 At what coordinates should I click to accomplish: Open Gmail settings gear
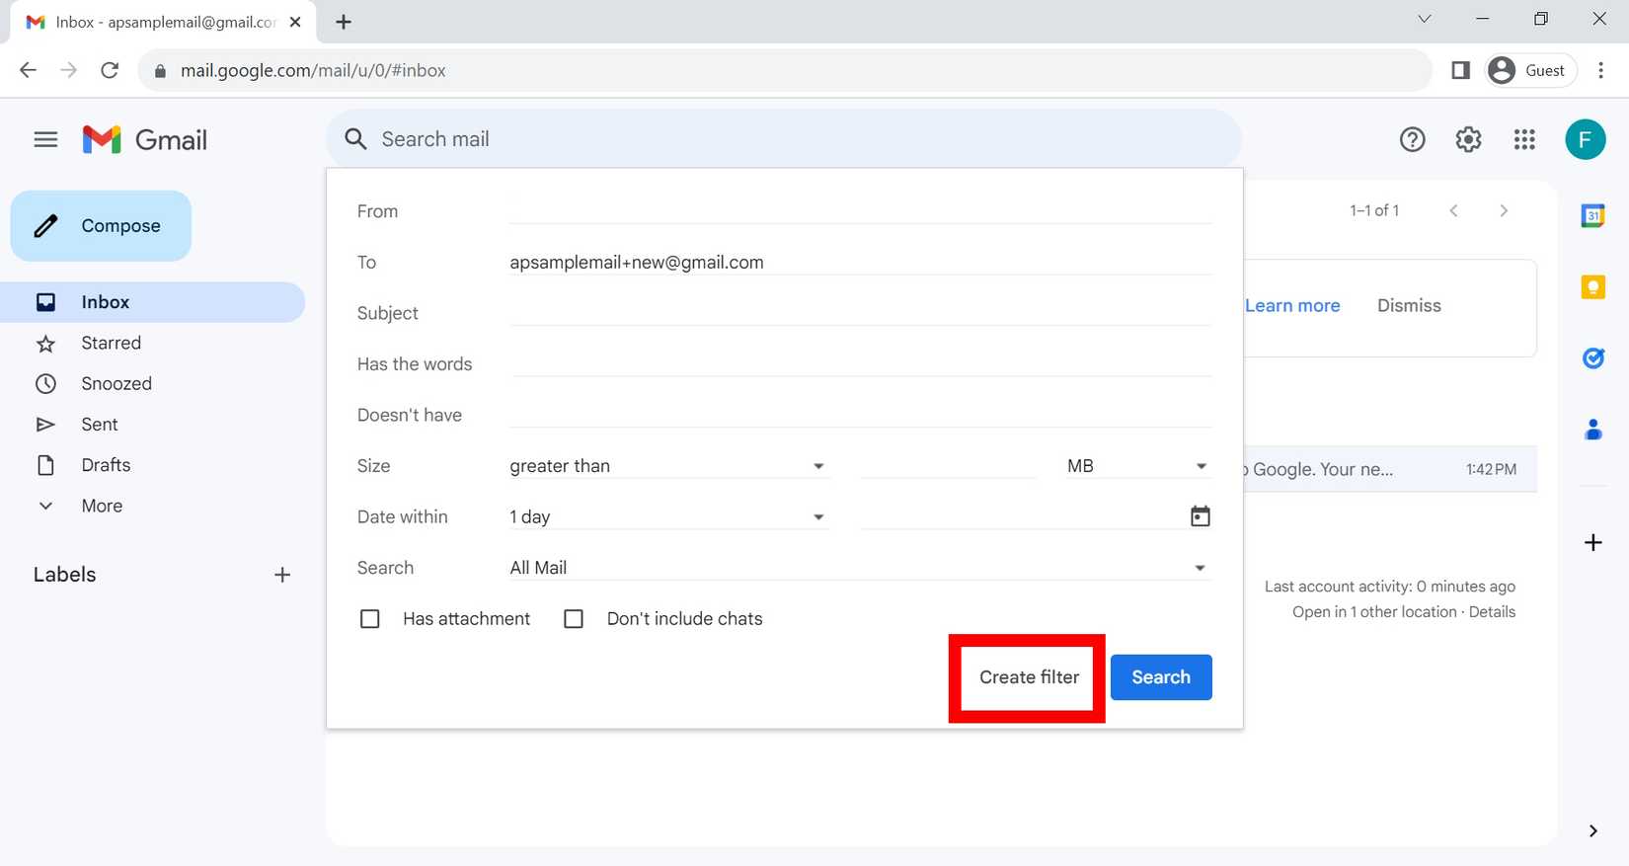point(1468,140)
